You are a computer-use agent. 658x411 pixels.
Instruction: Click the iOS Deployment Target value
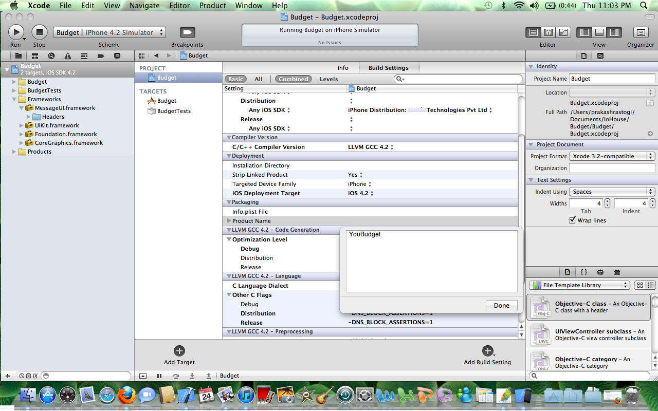pos(360,193)
